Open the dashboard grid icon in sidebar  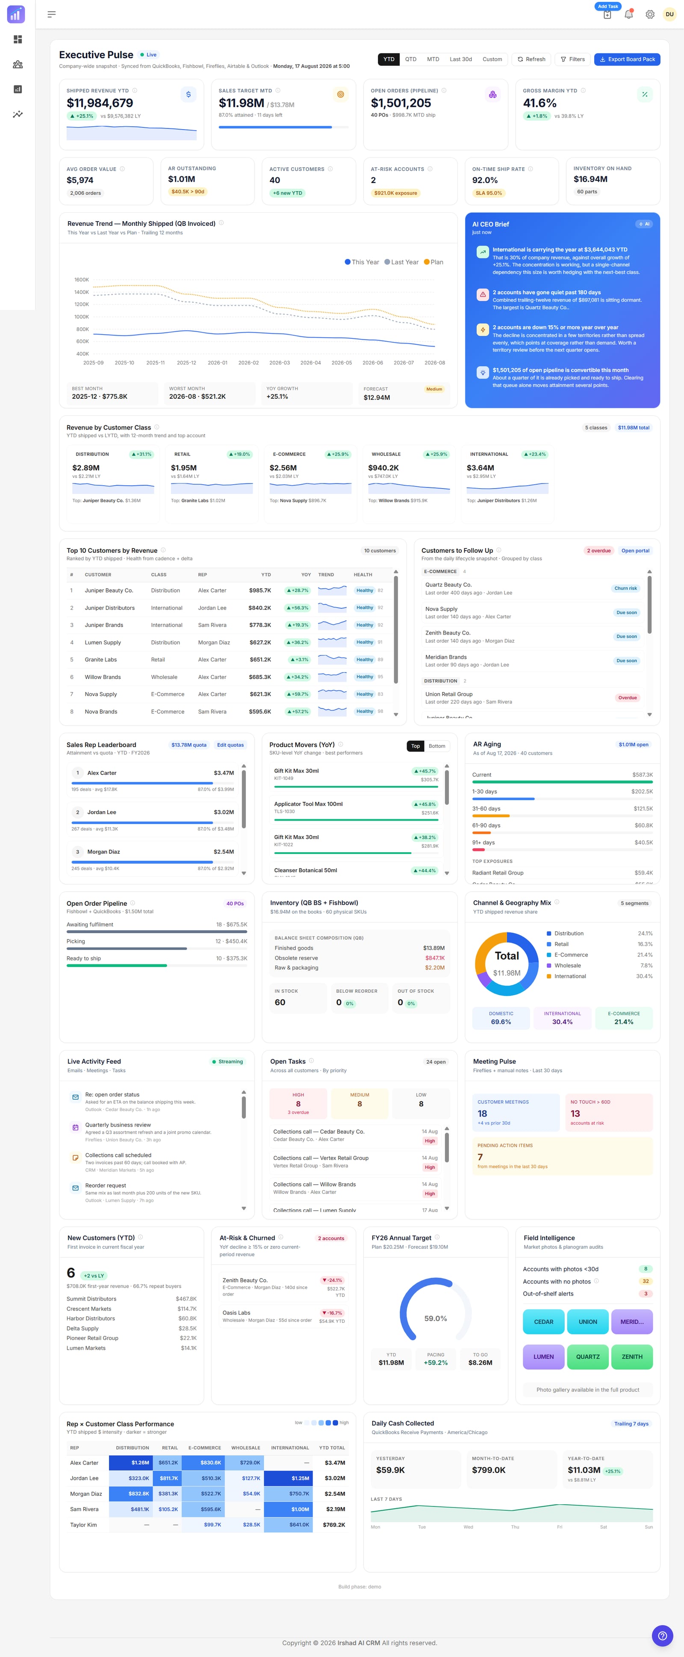point(18,39)
